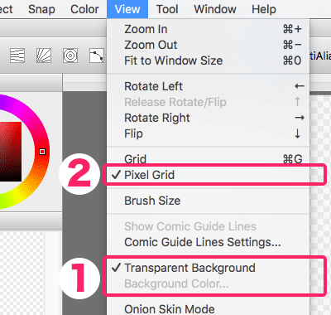Close the open View menu
This screenshot has width=331, height=315.
tap(127, 9)
